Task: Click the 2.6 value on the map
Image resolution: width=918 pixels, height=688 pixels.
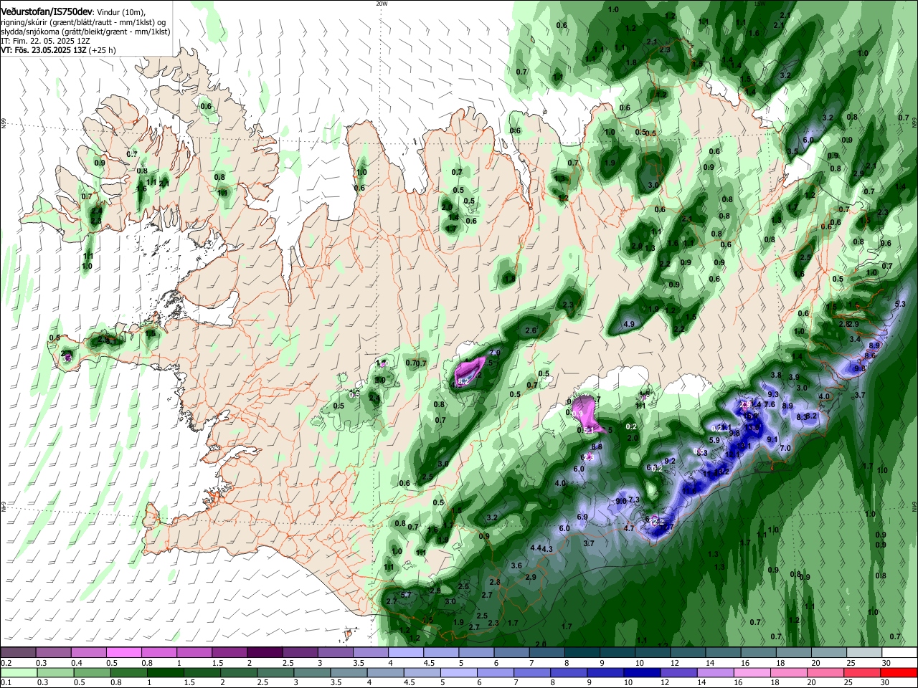Action: tap(531, 330)
